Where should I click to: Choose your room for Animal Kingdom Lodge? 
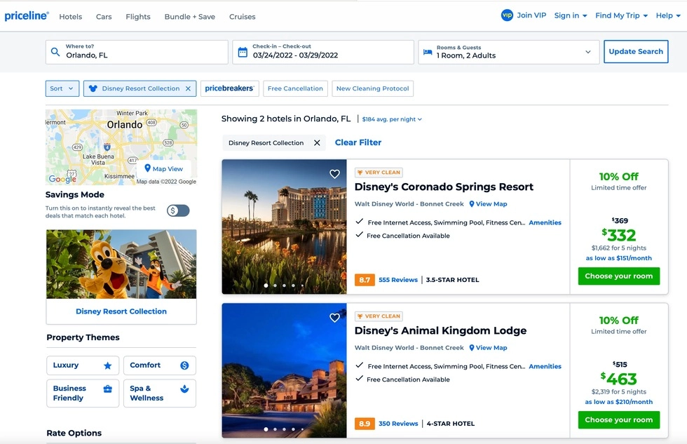coord(618,420)
